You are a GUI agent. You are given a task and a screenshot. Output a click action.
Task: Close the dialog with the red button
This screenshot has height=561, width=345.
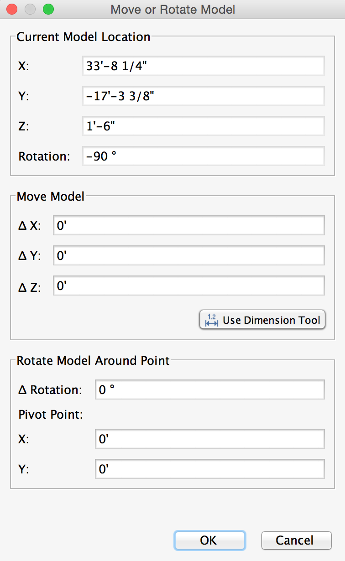pyautogui.click(x=11, y=9)
